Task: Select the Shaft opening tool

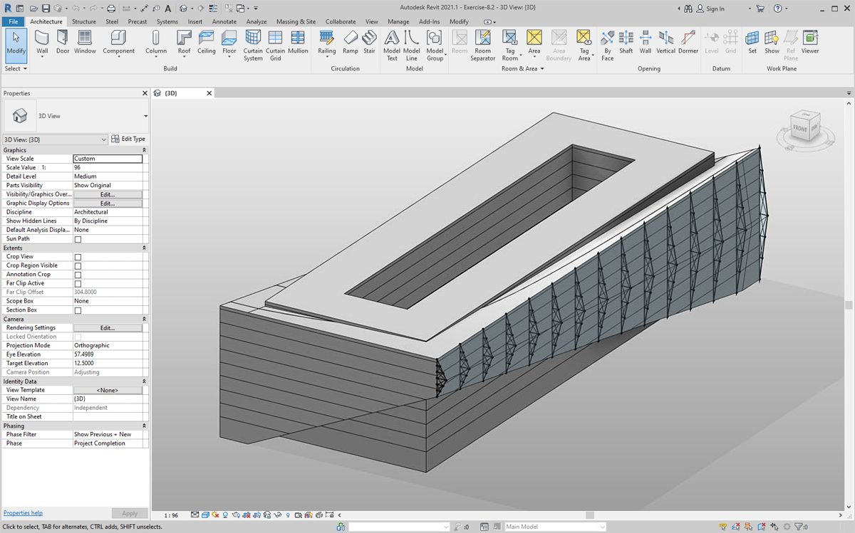Action: point(626,42)
